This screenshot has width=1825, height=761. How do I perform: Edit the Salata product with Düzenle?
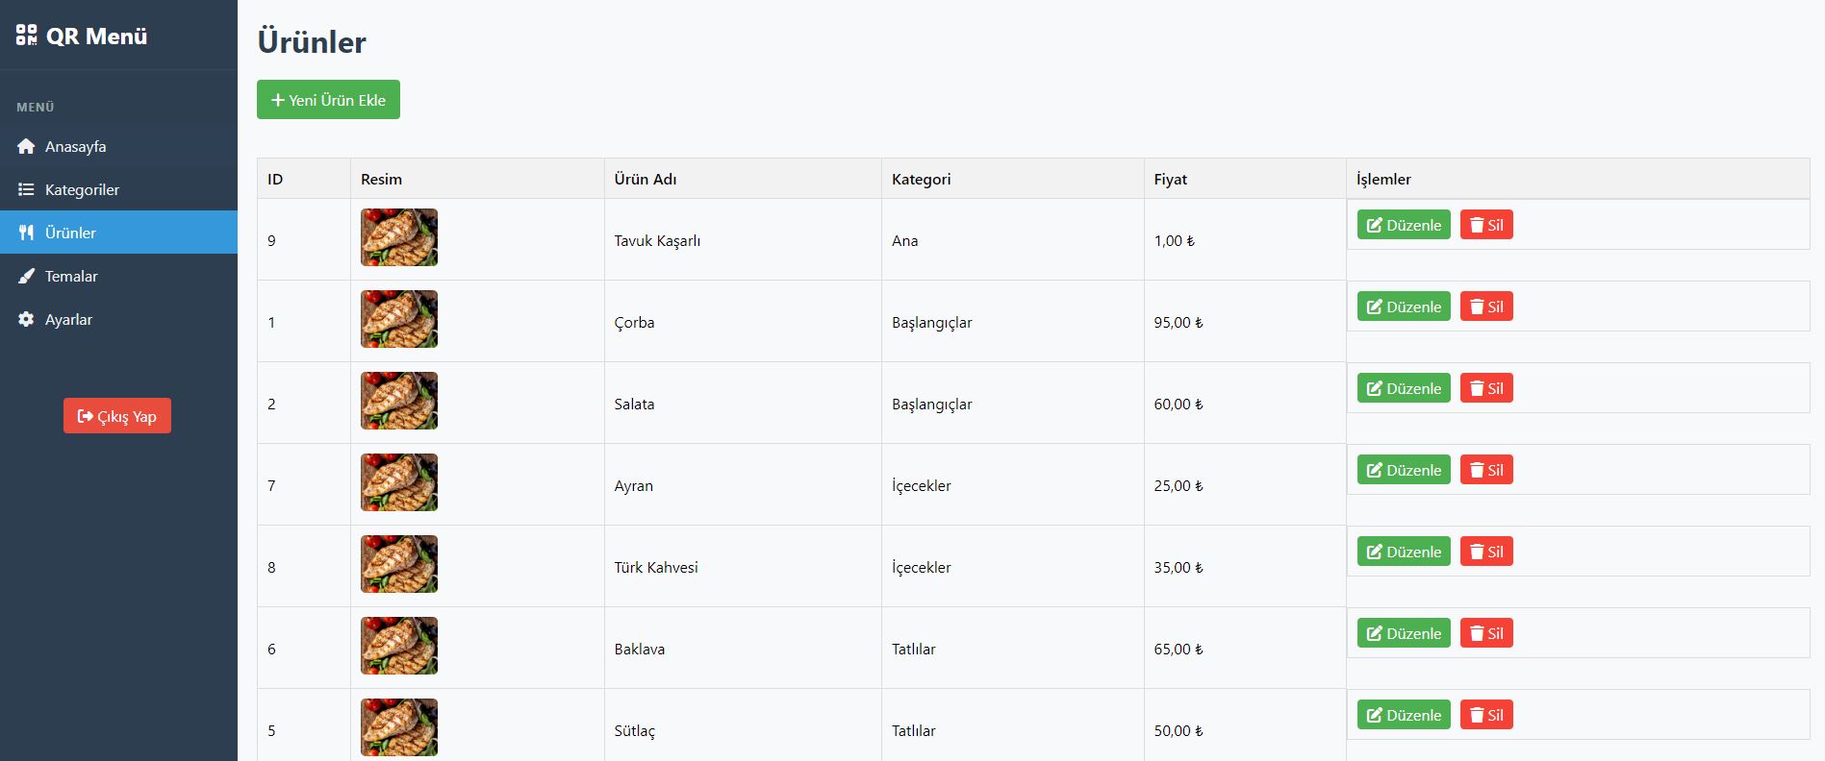1404,388
